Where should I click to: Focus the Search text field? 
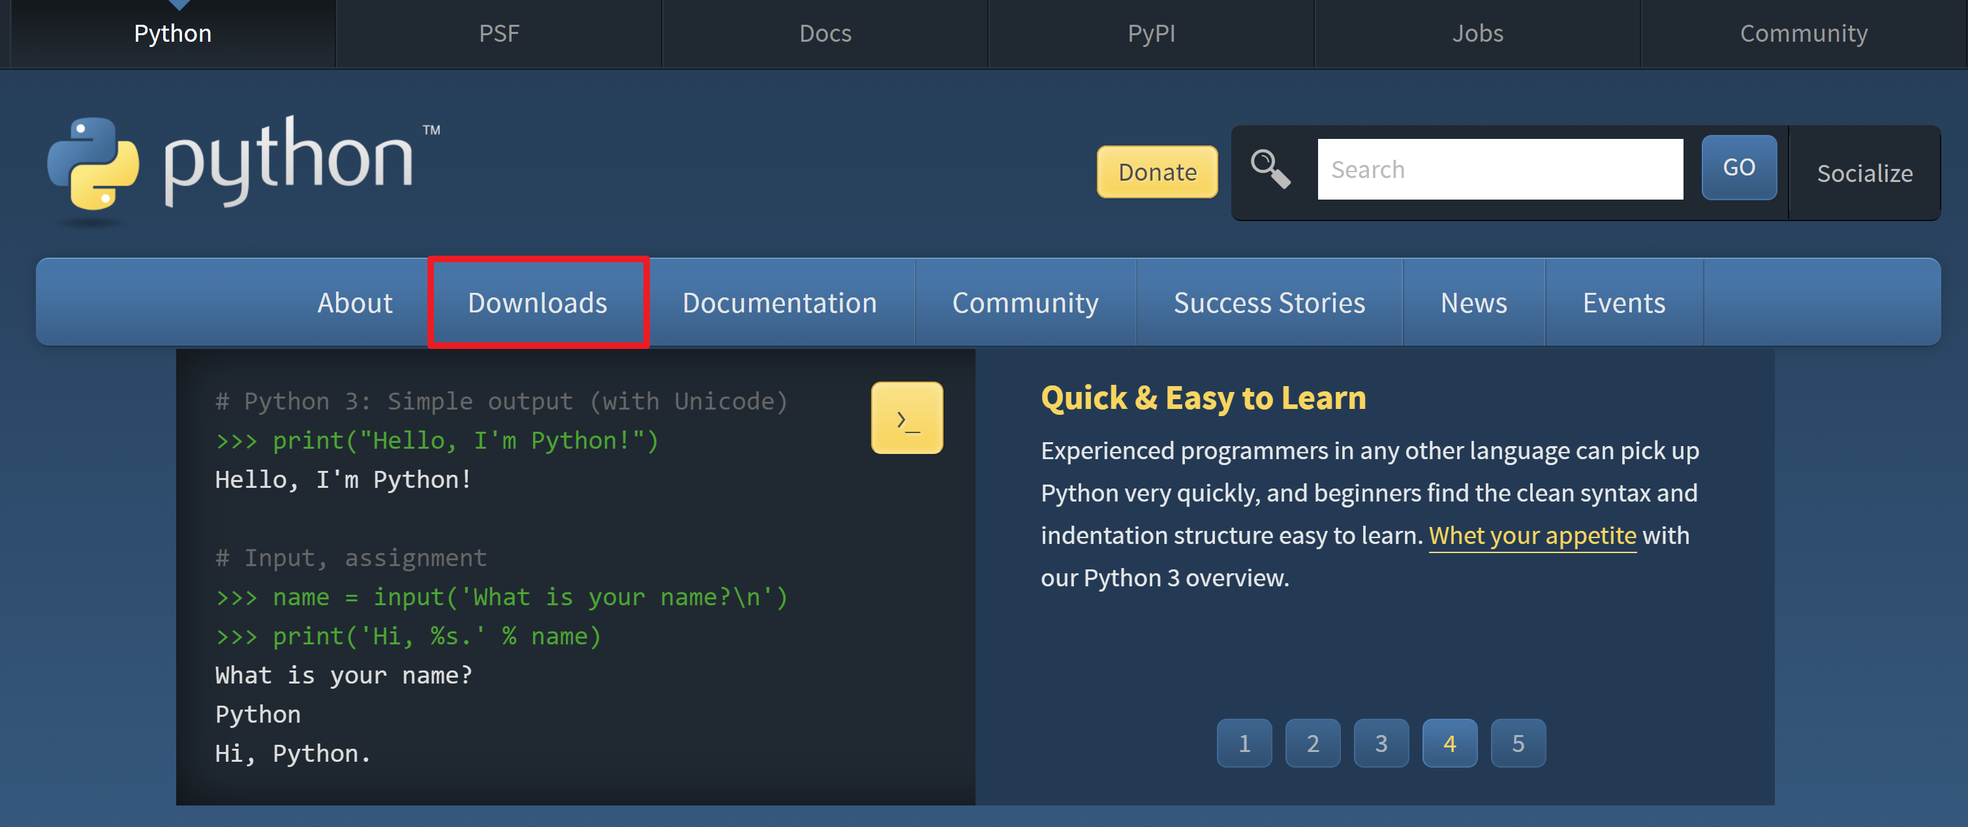pos(1499,169)
